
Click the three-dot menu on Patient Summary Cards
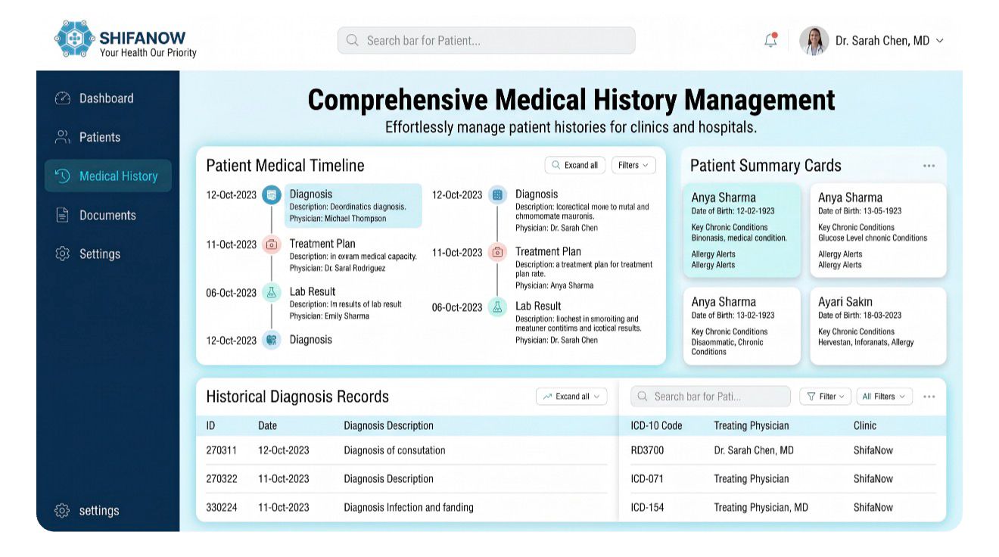click(929, 166)
